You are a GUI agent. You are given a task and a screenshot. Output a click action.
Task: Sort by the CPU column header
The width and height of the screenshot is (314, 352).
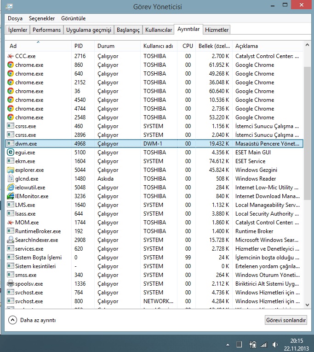pos(187,46)
